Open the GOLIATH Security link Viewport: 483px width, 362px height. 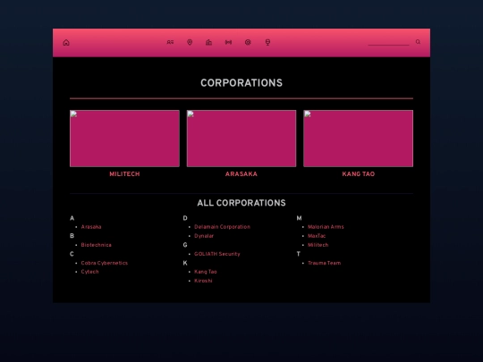point(216,254)
